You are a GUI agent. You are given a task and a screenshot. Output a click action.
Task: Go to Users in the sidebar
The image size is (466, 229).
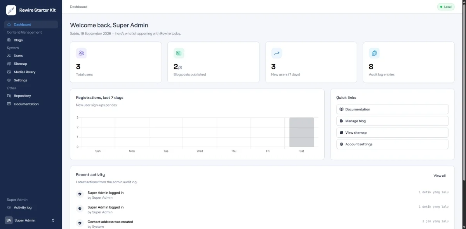(x=31, y=55)
